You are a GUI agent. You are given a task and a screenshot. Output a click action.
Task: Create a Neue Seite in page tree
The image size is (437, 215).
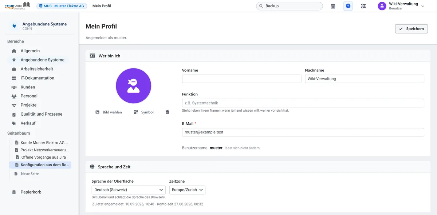[x=29, y=174]
